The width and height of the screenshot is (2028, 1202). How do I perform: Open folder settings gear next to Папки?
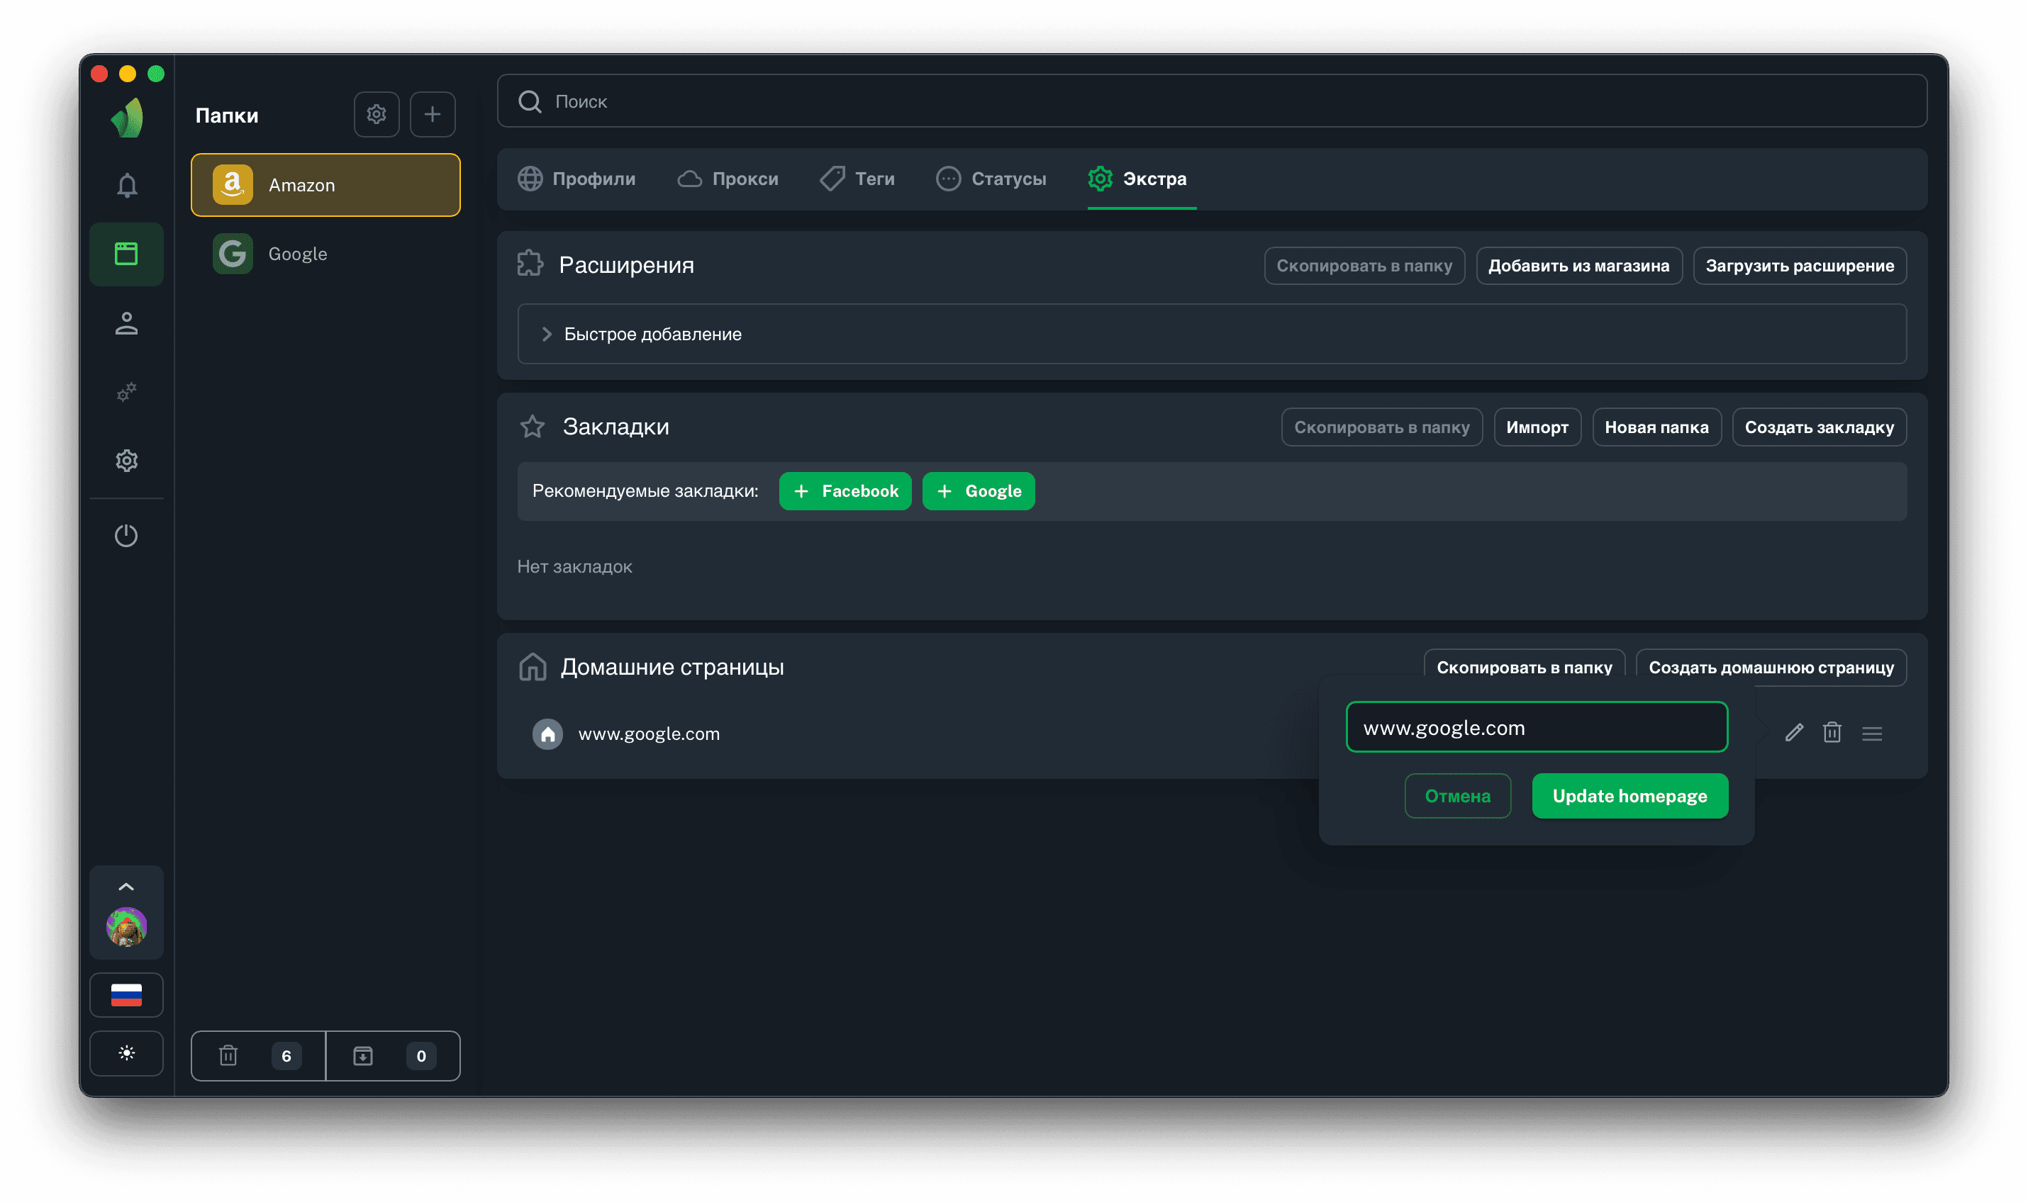(x=376, y=114)
